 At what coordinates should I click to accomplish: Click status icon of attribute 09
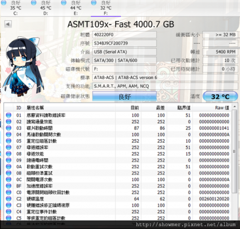click(x=8, y=160)
